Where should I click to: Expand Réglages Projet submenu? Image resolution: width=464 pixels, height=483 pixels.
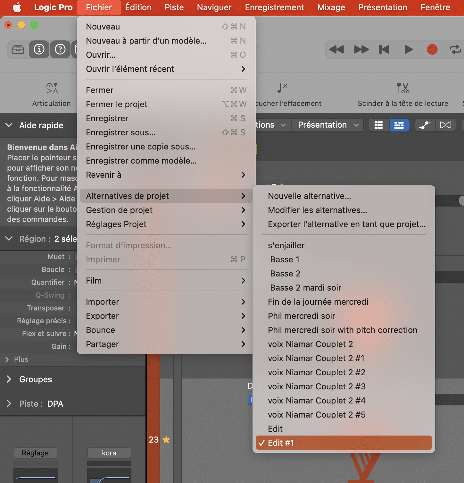[x=166, y=224]
